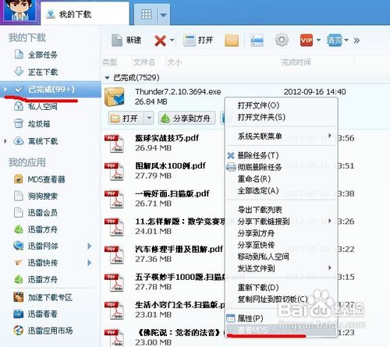
Task: Click the user avatar picture
Action: pos(20,11)
